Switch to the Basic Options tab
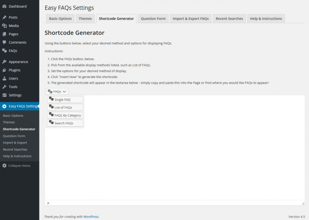This screenshot has width=309, height=220. tap(60, 19)
